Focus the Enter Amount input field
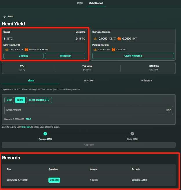The width and height of the screenshot is (181, 190). pyautogui.click(x=84, y=110)
